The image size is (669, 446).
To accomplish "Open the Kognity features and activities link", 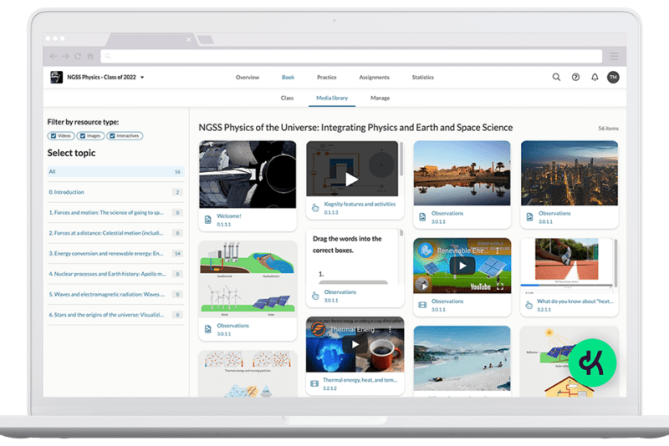I will tap(360, 204).
